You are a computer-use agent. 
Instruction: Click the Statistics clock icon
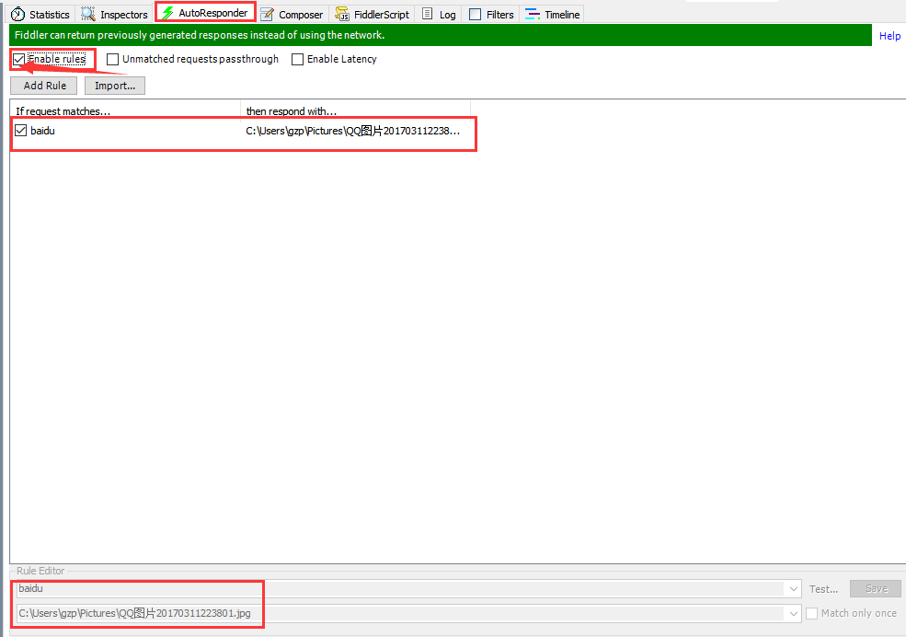coord(17,15)
